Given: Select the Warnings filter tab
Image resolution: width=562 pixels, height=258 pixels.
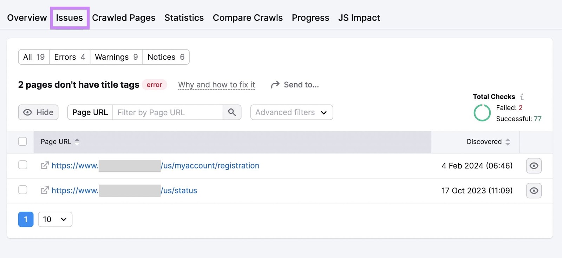Looking at the screenshot, I should click(x=116, y=57).
